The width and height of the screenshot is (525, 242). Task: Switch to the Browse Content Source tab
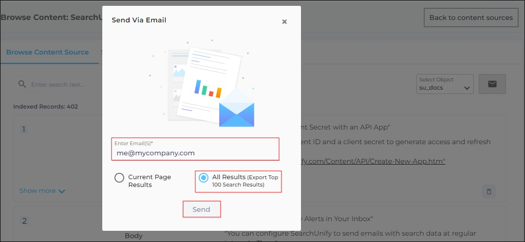pyautogui.click(x=47, y=52)
